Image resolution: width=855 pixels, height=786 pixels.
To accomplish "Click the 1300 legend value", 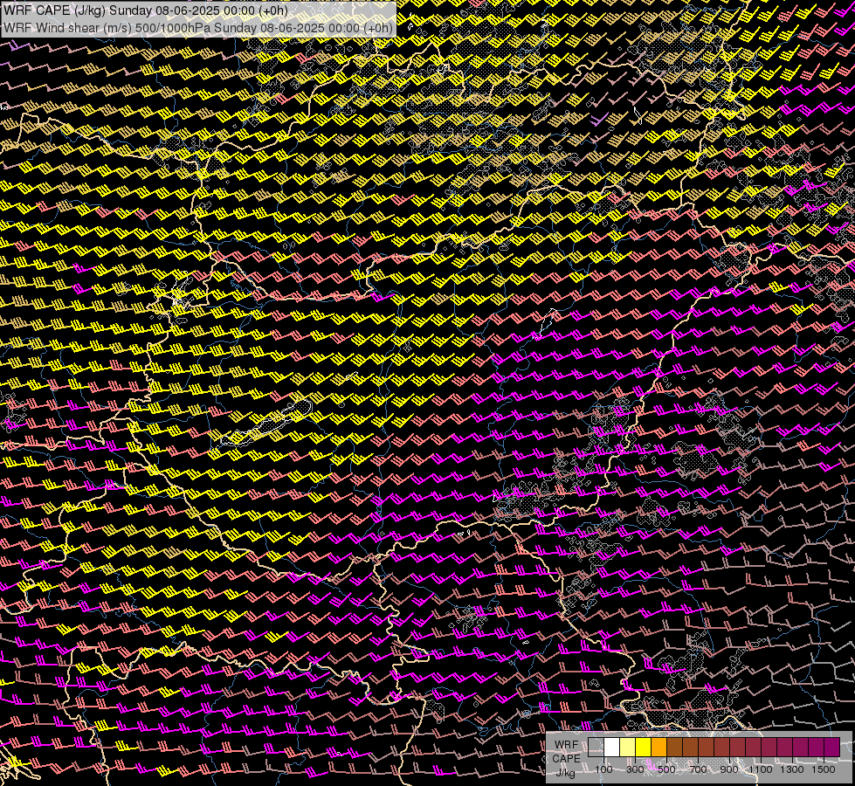I will coord(792,769).
